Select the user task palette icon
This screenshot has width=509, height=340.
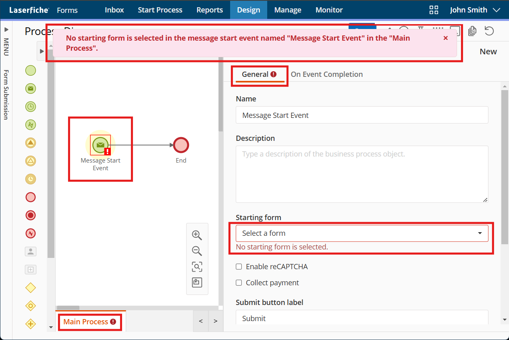point(31,251)
